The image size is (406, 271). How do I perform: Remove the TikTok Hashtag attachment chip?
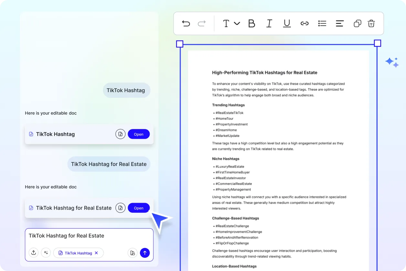click(96, 253)
